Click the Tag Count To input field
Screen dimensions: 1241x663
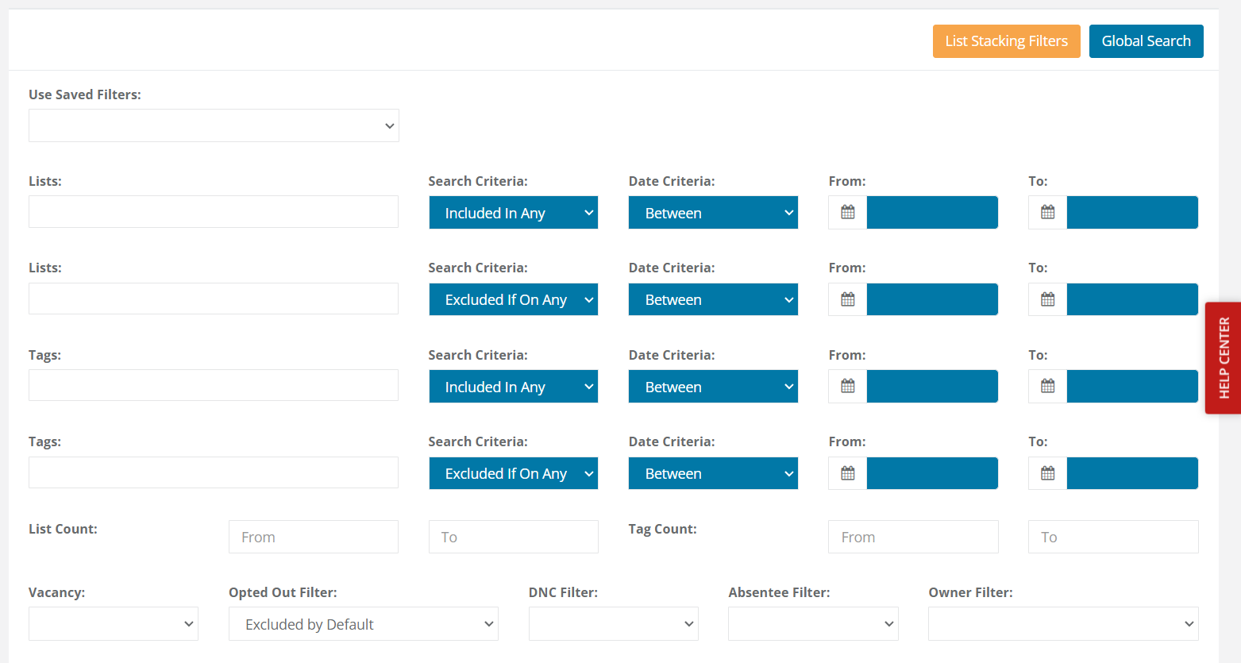1113,538
